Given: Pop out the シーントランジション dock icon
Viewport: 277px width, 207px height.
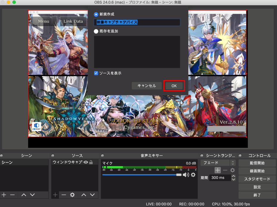Looking at the screenshot, I should pos(202,156).
